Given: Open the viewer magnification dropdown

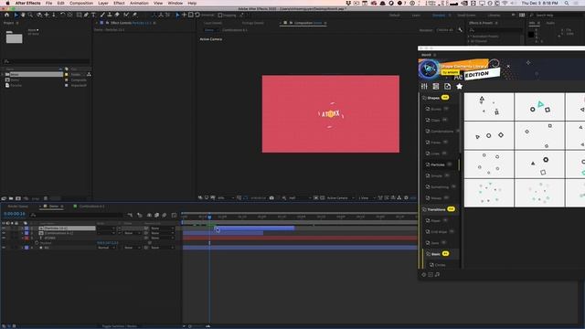Looking at the screenshot, I should click(226, 198).
